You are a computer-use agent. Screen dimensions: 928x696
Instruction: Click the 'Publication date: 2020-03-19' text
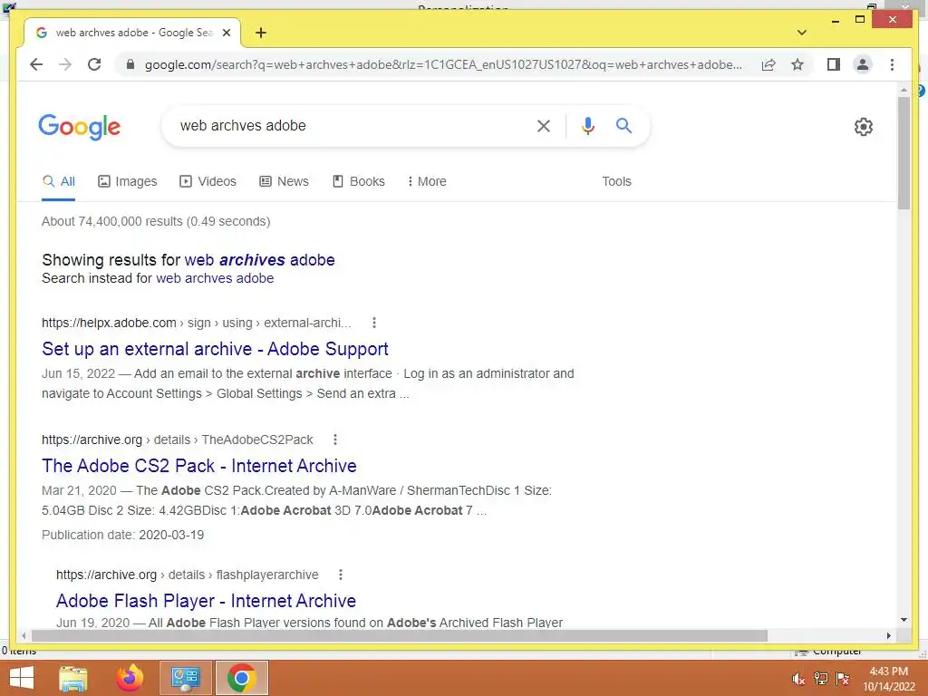pos(122,535)
